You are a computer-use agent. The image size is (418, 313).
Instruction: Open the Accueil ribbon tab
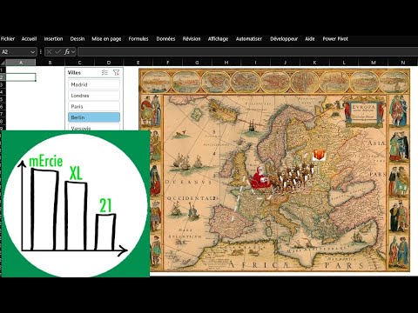(x=29, y=39)
